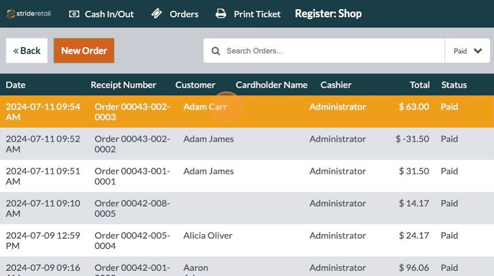The image size is (494, 276).
Task: Select order 00043-001-0001 row
Action: pyautogui.click(x=247, y=176)
